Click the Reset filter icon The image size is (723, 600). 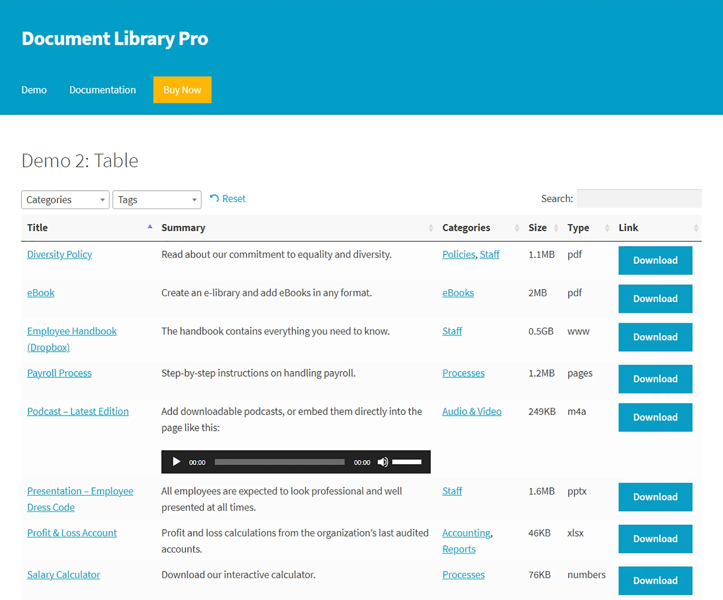215,198
